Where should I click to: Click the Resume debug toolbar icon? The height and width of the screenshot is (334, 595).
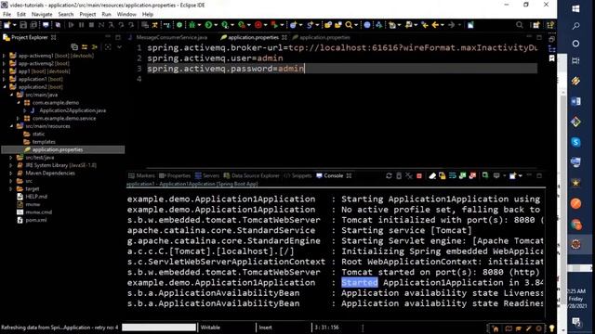pos(71,25)
